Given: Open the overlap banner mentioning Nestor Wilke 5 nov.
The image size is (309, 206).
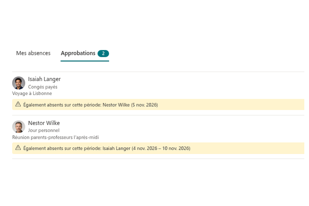Looking at the screenshot, I should (x=158, y=104).
